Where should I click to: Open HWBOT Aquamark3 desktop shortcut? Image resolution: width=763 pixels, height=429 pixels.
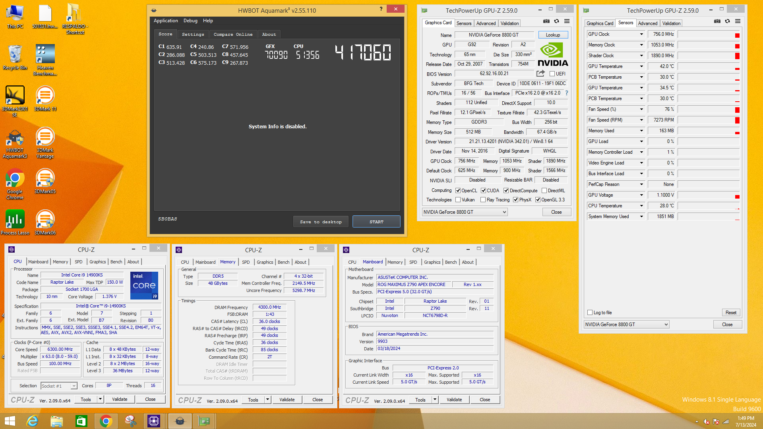coord(15,144)
